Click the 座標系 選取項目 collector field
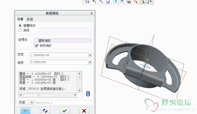The height and width of the screenshot is (114, 197). [62, 41]
